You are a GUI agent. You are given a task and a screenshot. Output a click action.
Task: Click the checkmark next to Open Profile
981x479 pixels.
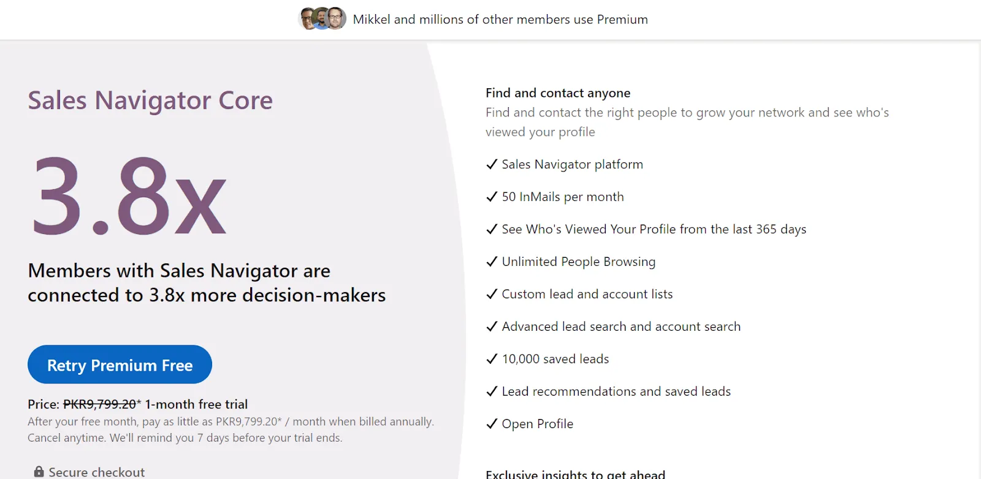[490, 423]
